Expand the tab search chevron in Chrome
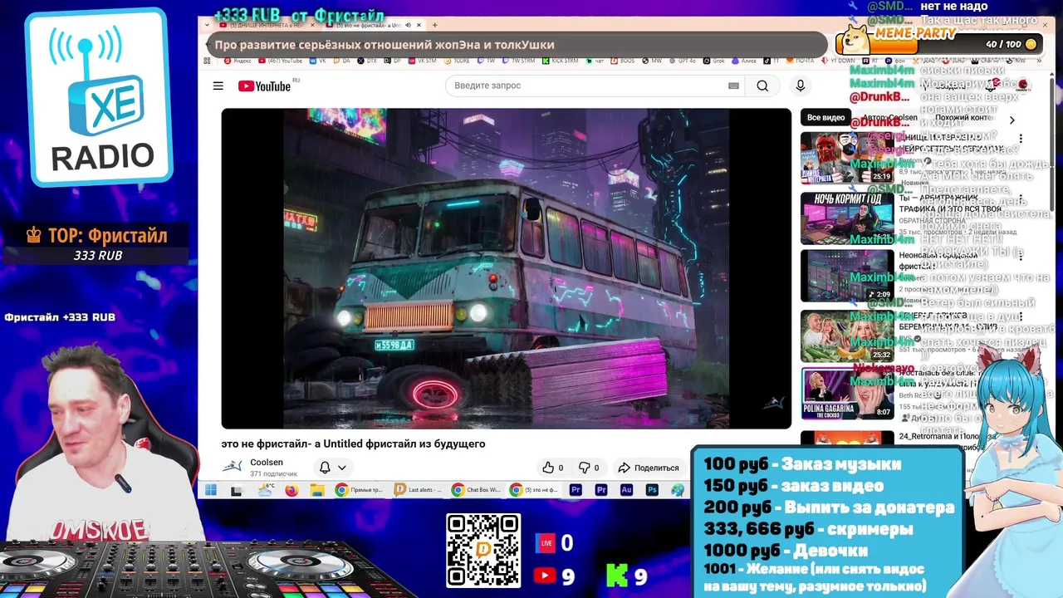The image size is (1063, 598). point(207,25)
